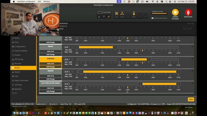Open Wi-Fi status in menu bar
The width and height of the screenshot is (207, 116).
pos(153,2)
